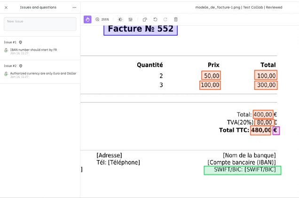299x198 pixels.
Task: Click Issue #1 author avatar
Action: [x=6, y=50]
